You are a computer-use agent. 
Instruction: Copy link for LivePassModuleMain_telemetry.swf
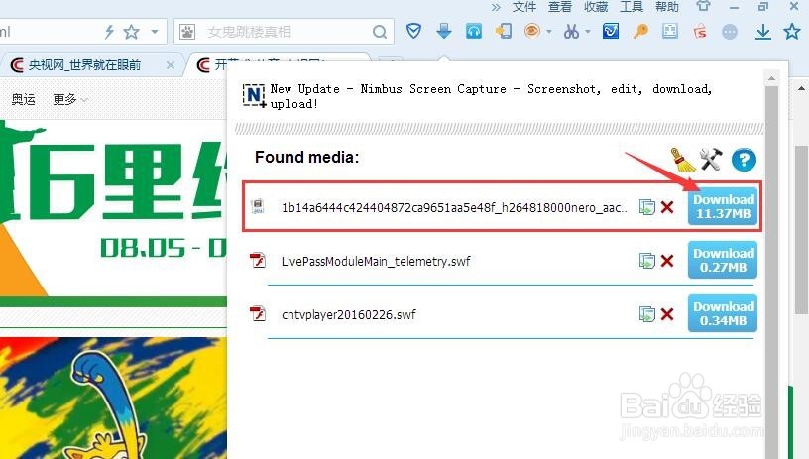[x=647, y=261]
